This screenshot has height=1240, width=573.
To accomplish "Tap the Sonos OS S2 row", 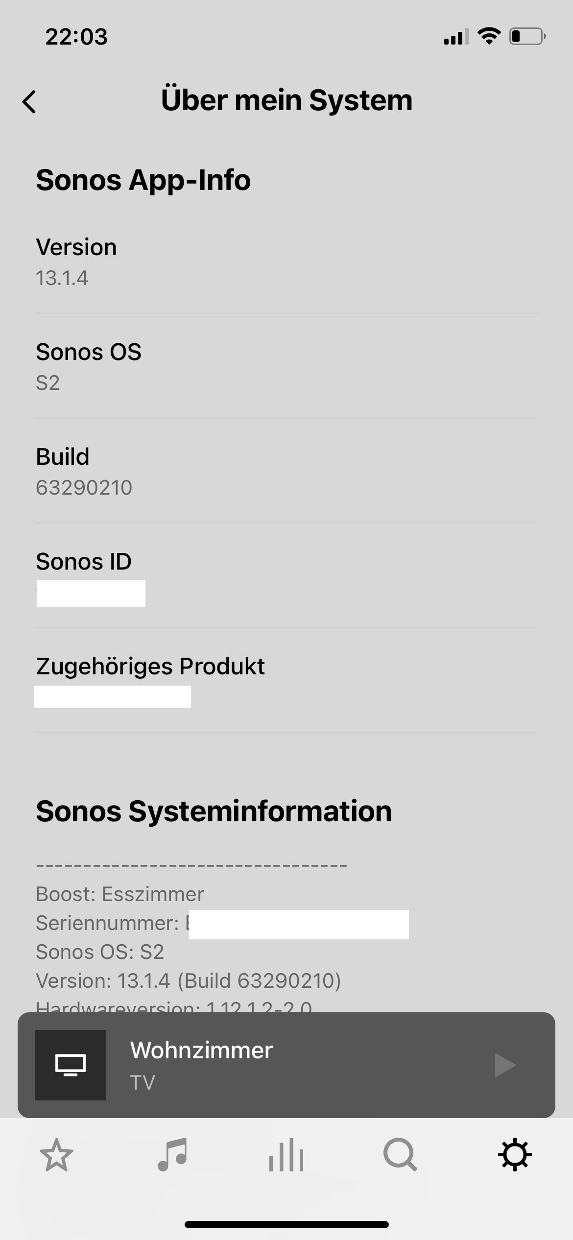I will point(286,366).
